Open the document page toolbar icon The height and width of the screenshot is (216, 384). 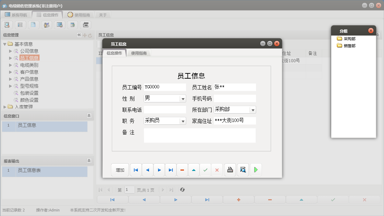33,24
